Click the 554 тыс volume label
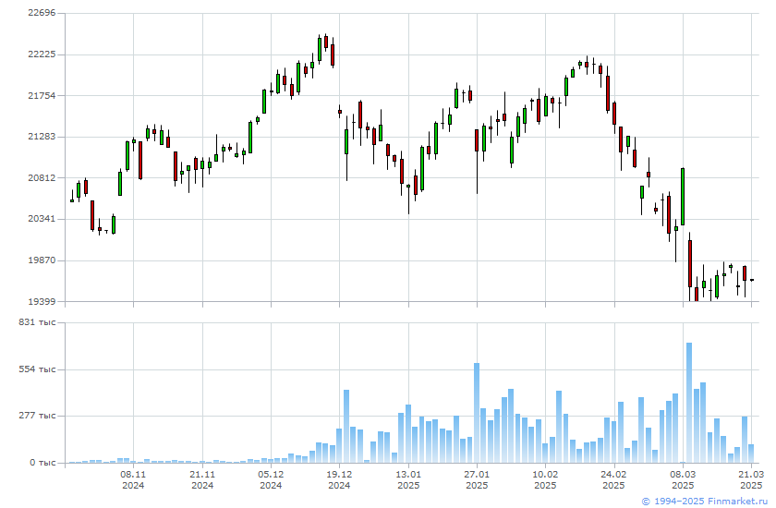Image resolution: width=776 pixels, height=508 pixels. coord(37,369)
